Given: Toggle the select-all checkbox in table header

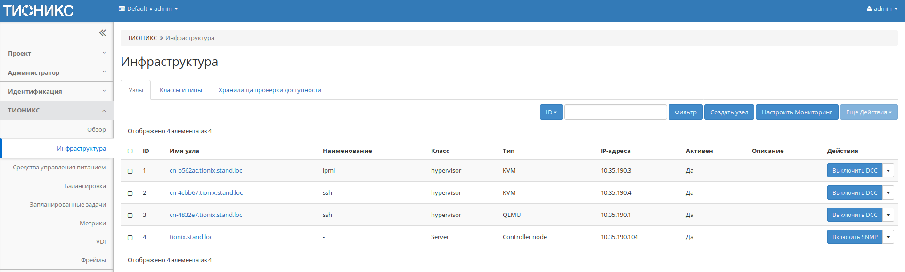Looking at the screenshot, I should pos(130,151).
